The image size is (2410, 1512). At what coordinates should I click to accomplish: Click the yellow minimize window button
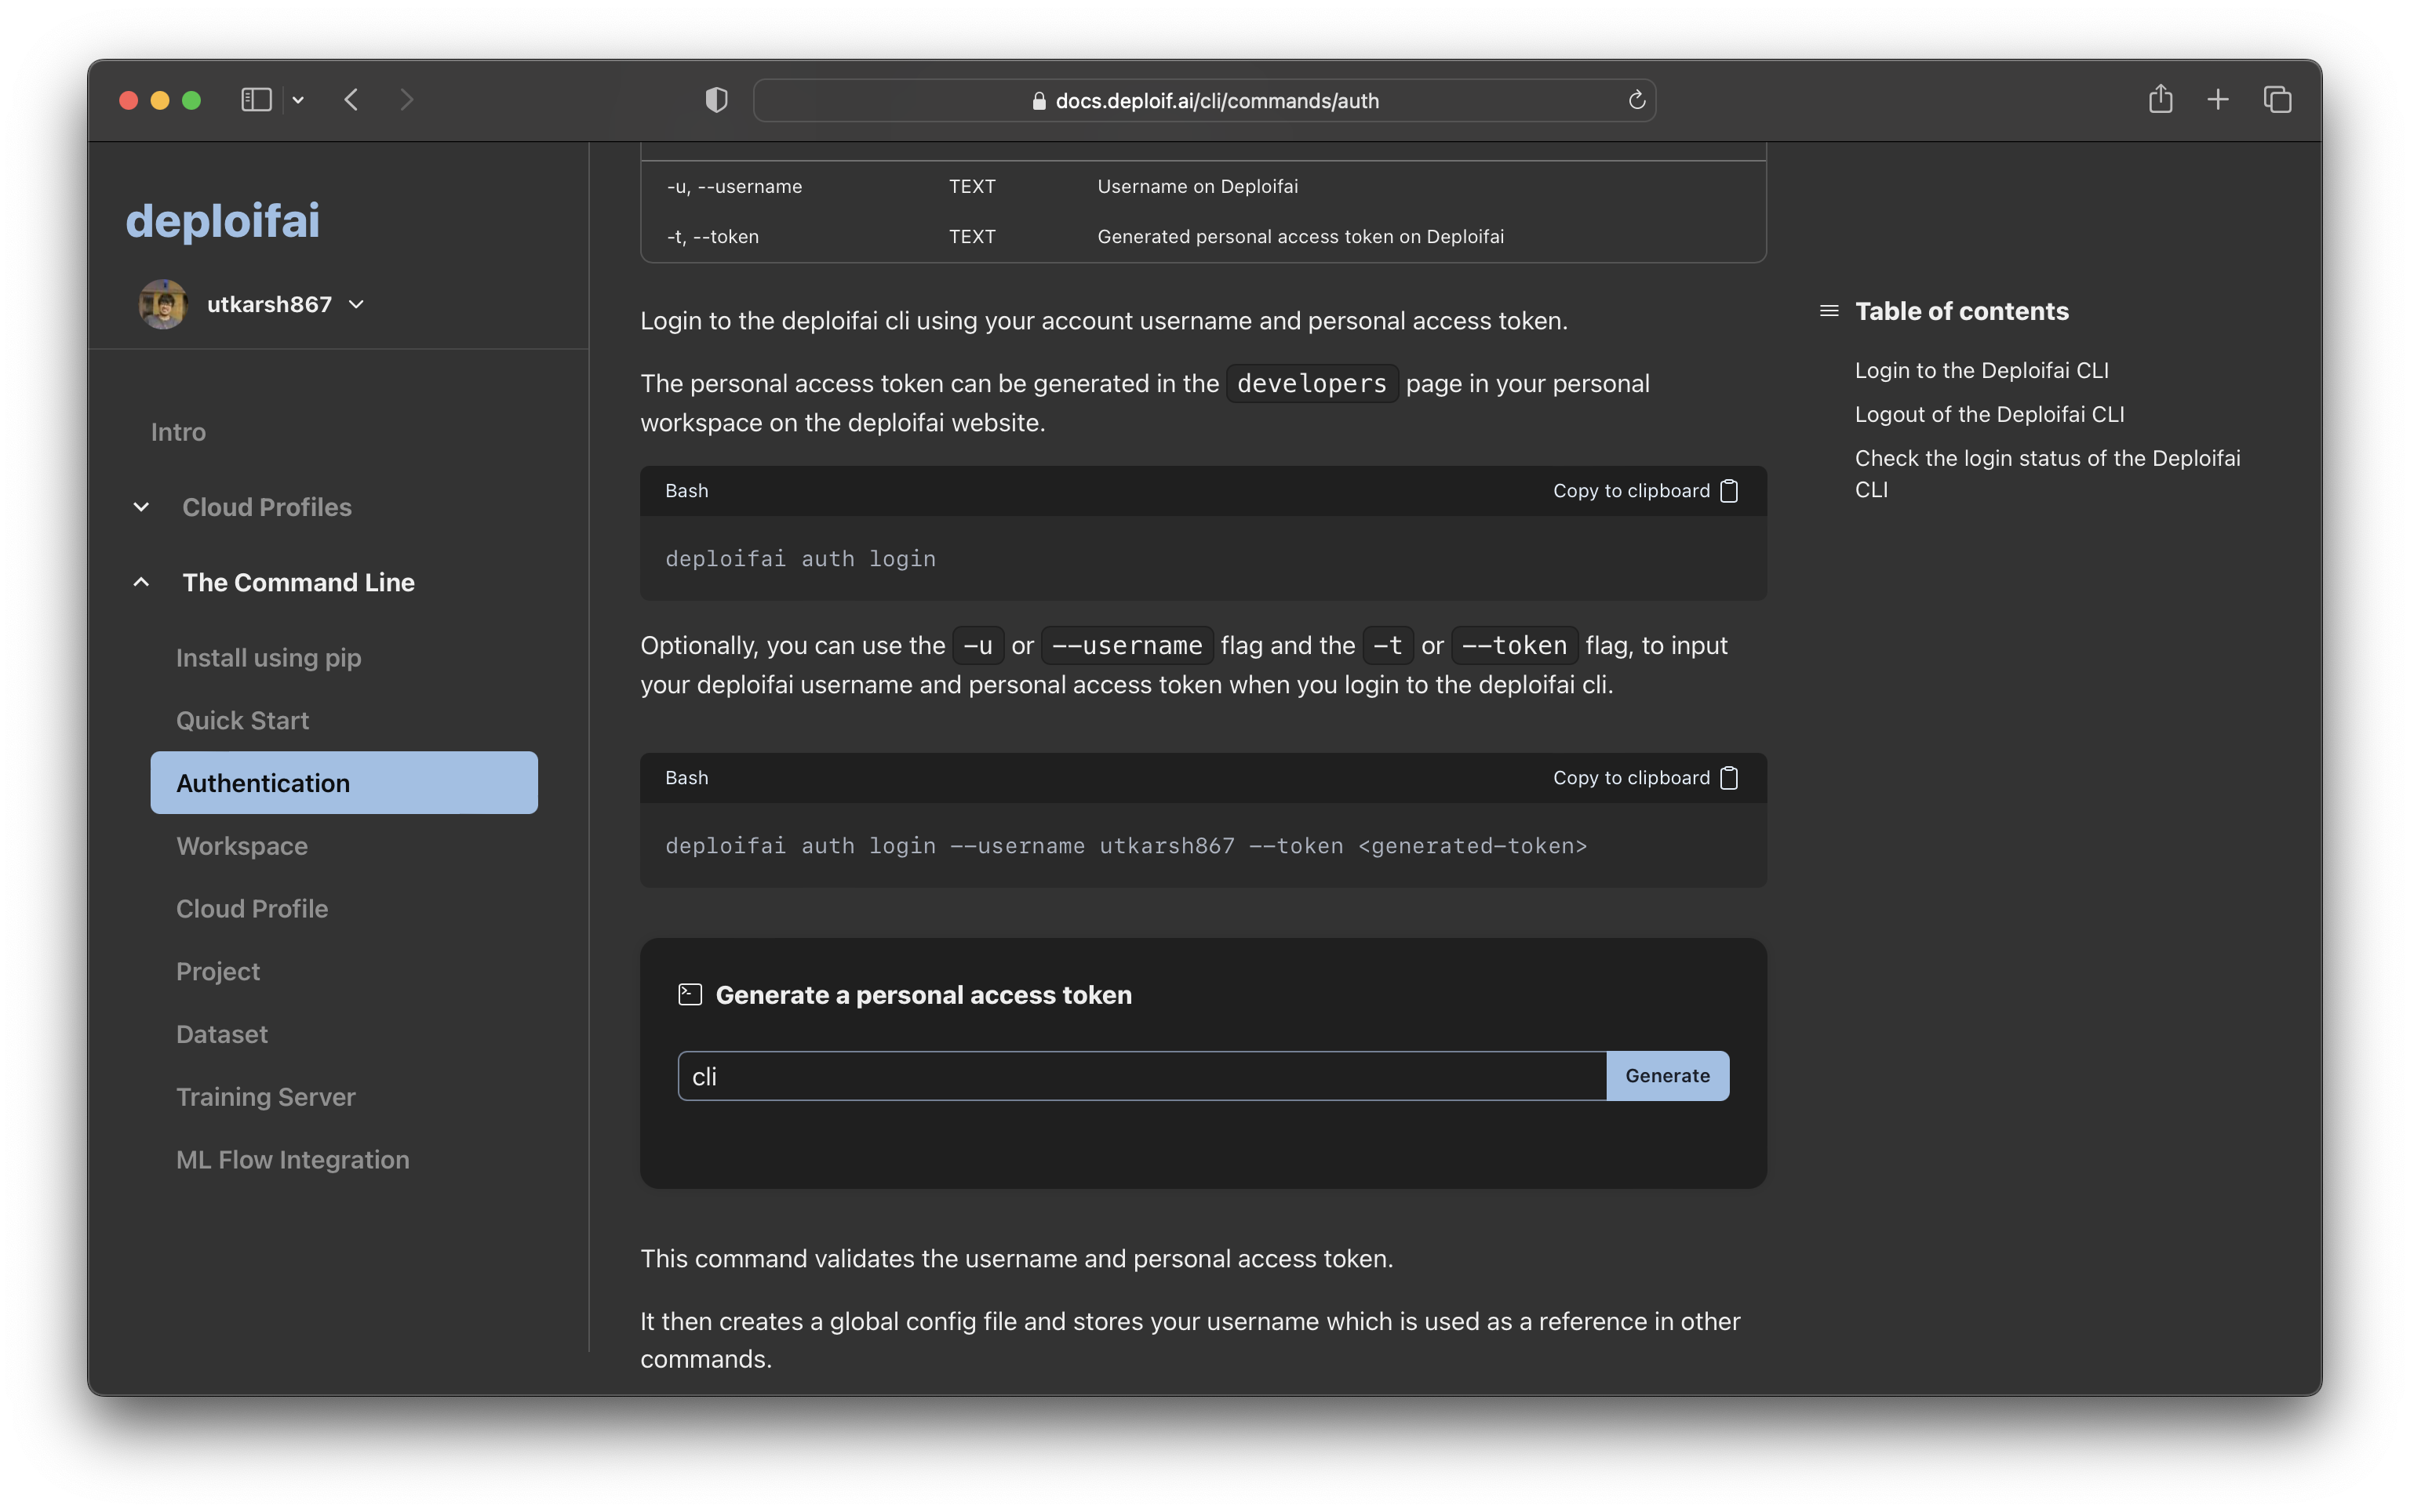tap(160, 100)
